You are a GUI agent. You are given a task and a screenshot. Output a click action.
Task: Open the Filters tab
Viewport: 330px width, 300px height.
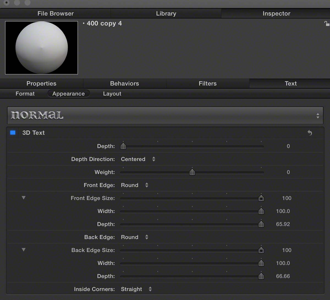(x=208, y=84)
